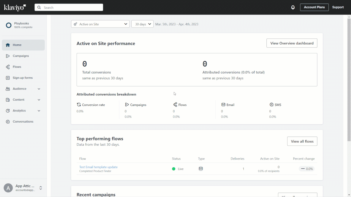Viewport: 351px width, 197px height.
Task: Click the notifications bell icon
Action: click(x=293, y=7)
